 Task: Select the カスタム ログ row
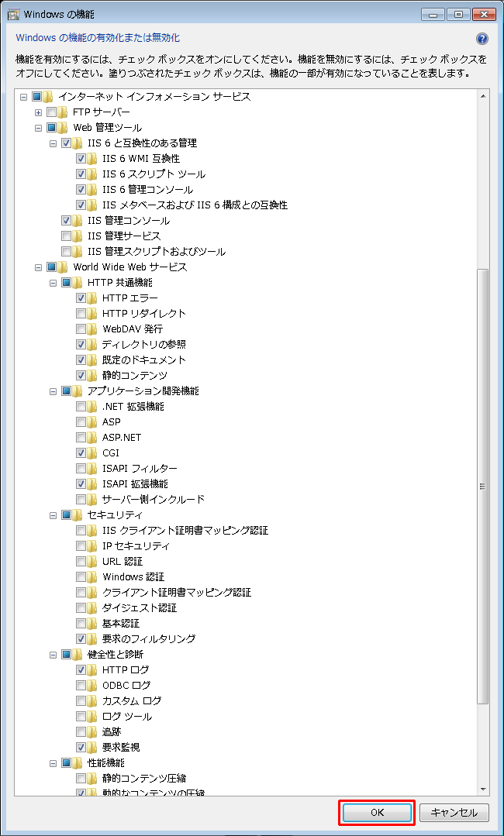(x=132, y=700)
